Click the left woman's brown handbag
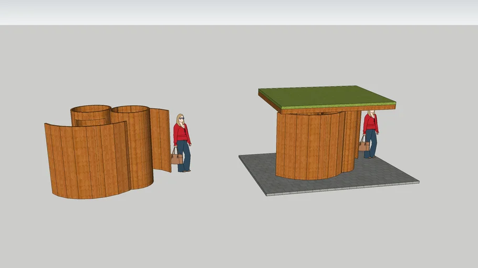The image size is (478, 268). coord(176,157)
